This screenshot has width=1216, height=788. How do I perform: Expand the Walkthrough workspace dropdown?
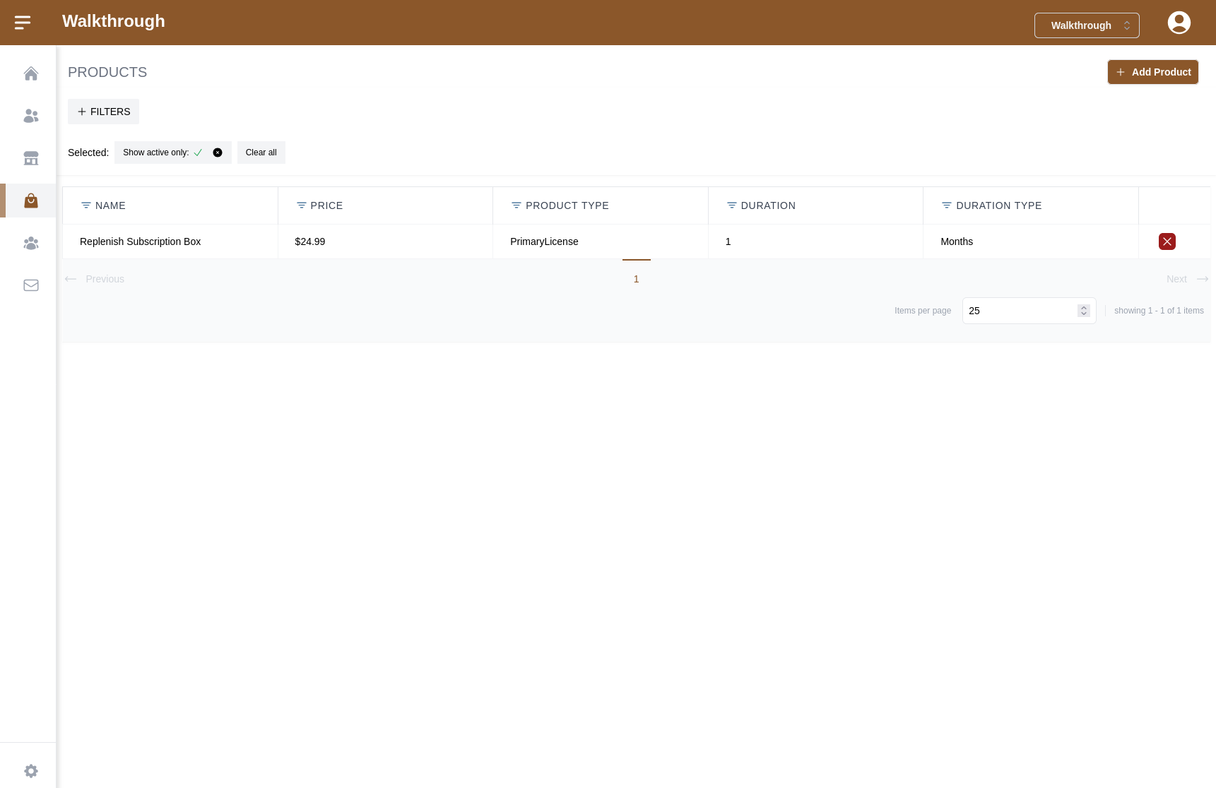click(x=1086, y=25)
